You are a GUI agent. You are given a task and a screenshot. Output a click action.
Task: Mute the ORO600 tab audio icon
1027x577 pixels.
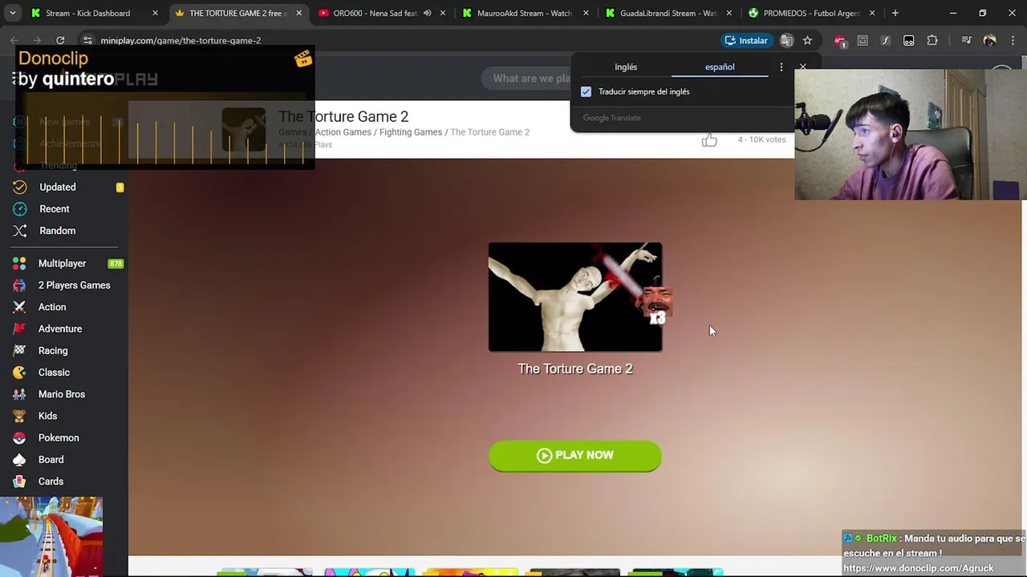[x=427, y=13]
